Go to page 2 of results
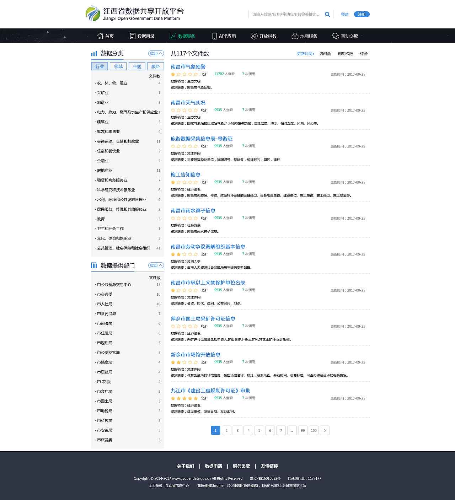The height and width of the screenshot is (500, 455). pos(226,430)
